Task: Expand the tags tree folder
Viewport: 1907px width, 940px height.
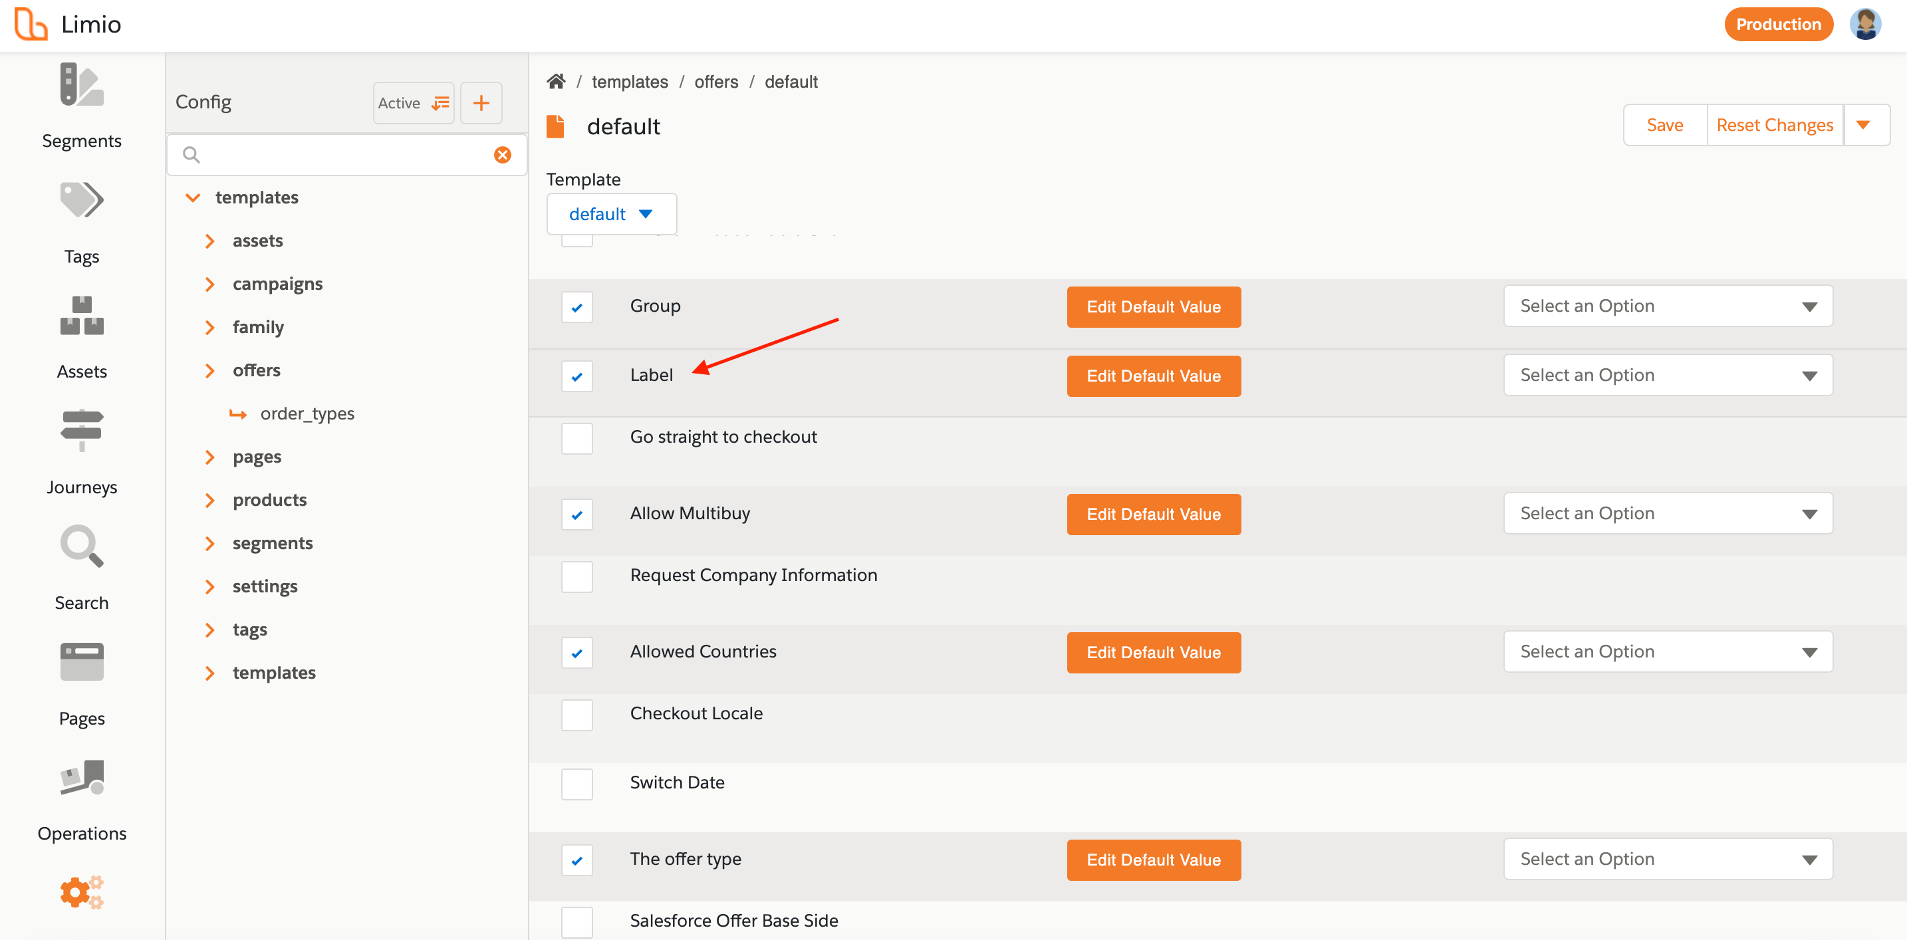Action: coord(209,629)
